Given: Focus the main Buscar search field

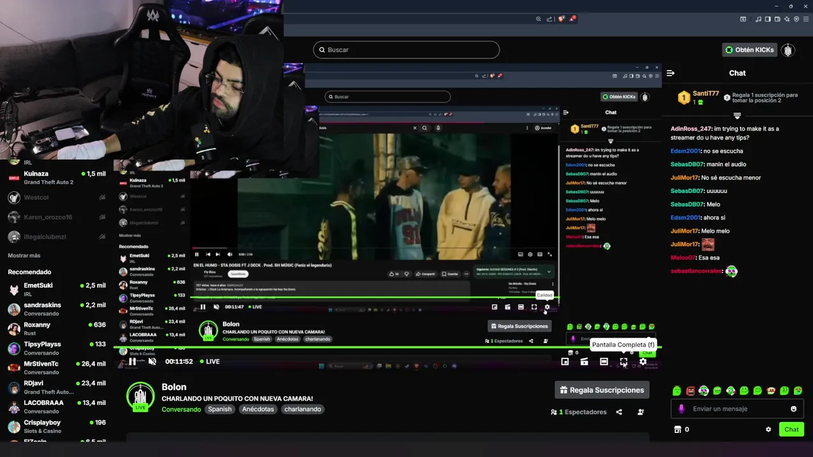Looking at the screenshot, I should pyautogui.click(x=406, y=50).
